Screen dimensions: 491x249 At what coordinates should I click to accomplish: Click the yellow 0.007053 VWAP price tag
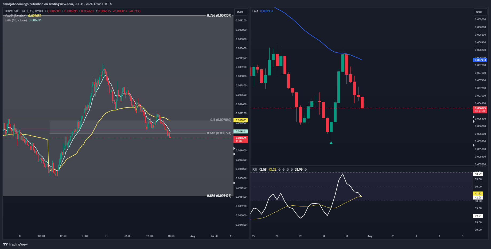pyautogui.click(x=241, y=120)
